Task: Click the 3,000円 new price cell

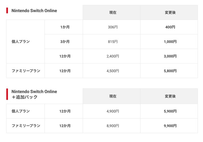Action: click(x=169, y=56)
